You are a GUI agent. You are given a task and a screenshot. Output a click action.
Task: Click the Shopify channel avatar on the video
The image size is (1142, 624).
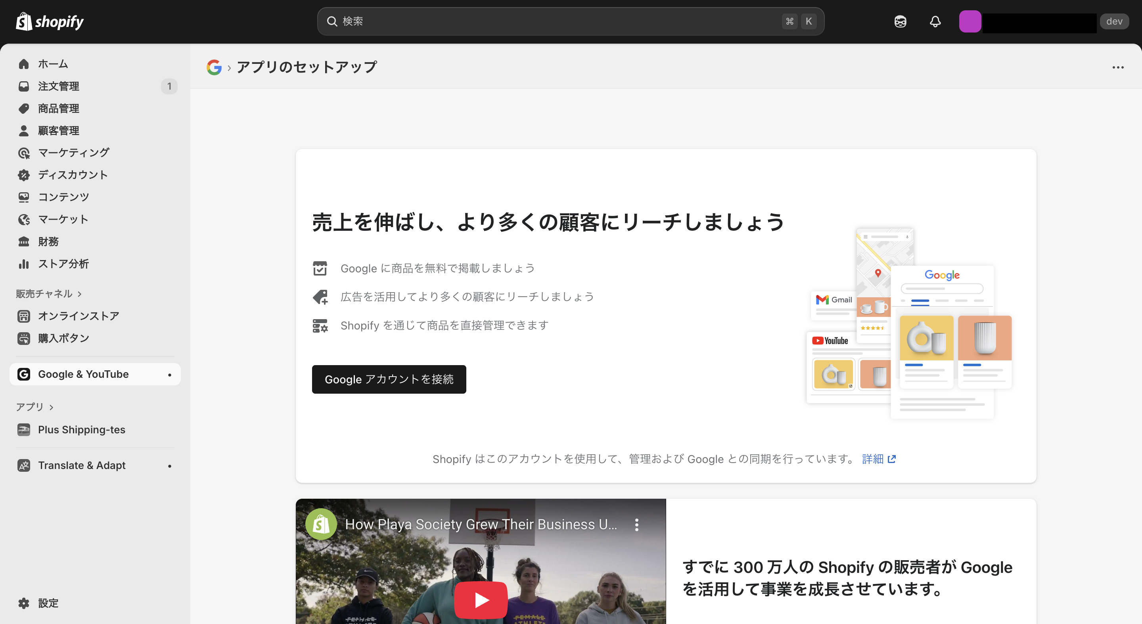pyautogui.click(x=321, y=524)
